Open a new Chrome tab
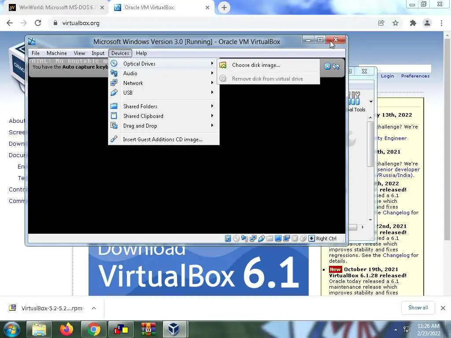 click(x=224, y=7)
